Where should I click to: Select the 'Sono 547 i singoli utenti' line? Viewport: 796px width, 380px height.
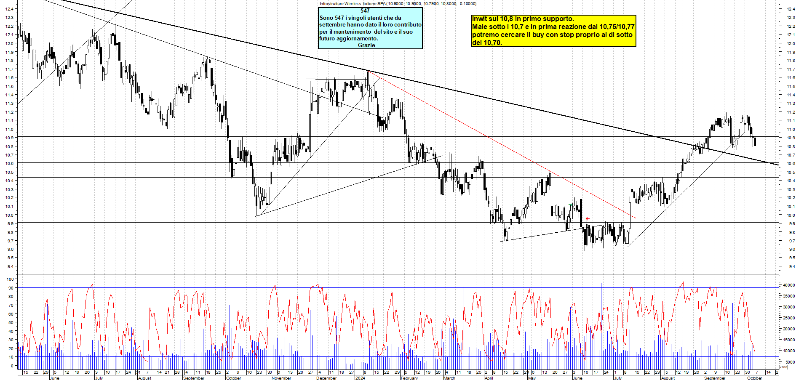click(361, 18)
